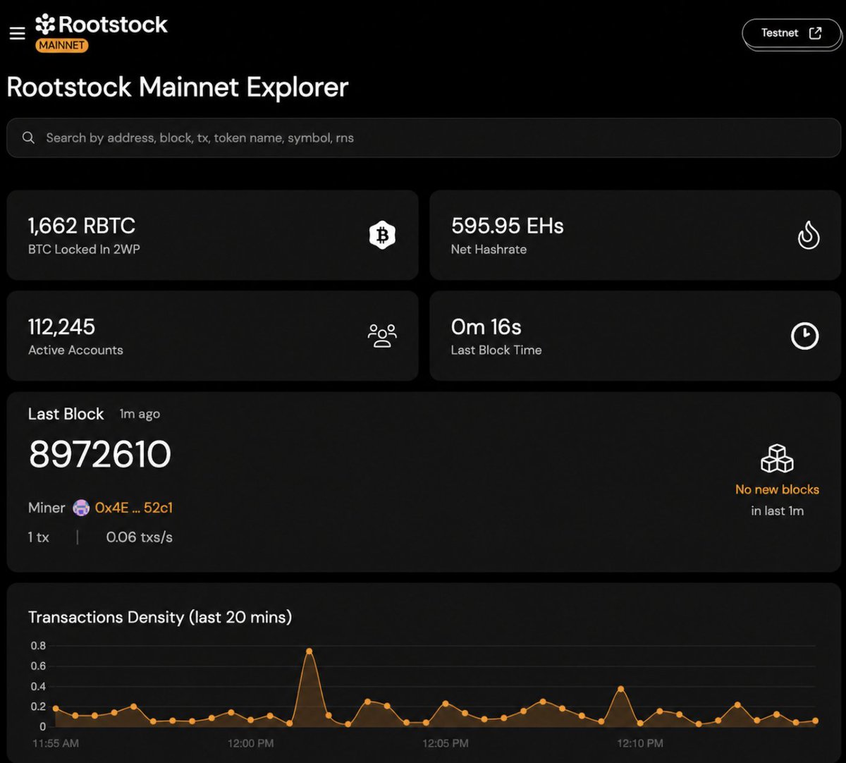This screenshot has width=846, height=763.
Task: Click the "0m 16s" block time value
Action: [x=486, y=326]
